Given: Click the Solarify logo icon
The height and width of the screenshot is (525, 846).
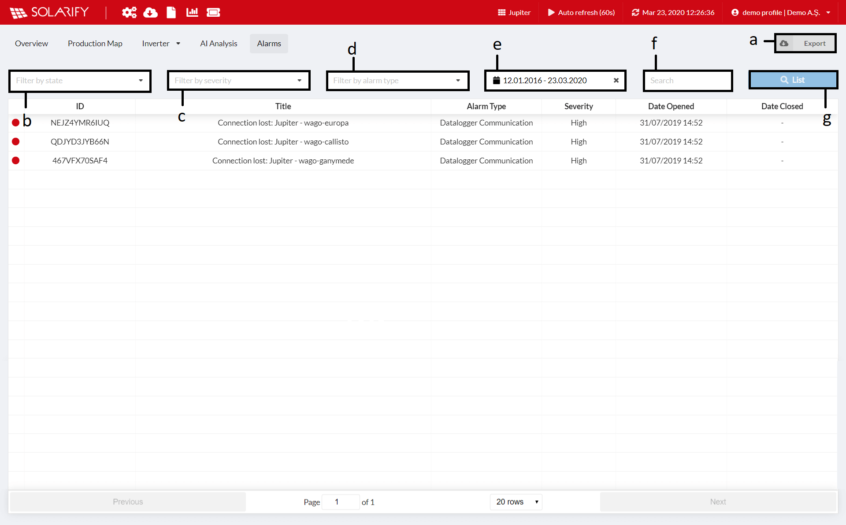Looking at the screenshot, I should pos(17,12).
